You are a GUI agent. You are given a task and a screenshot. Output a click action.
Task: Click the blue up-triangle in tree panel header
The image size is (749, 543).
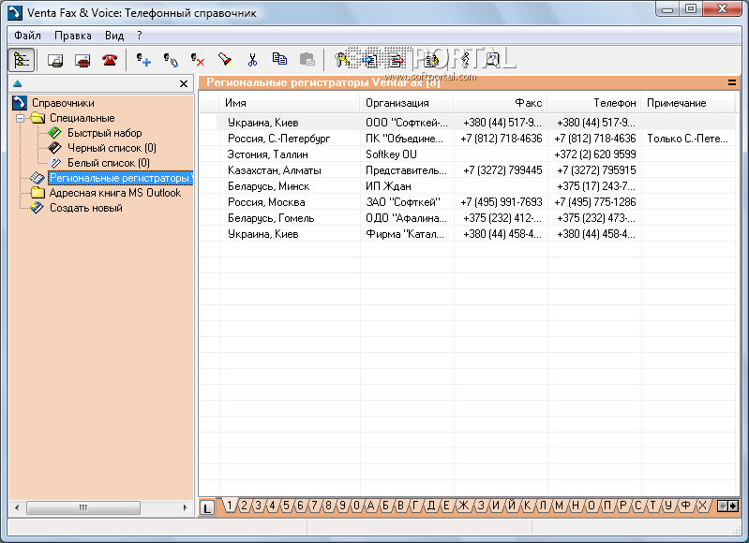[x=18, y=84]
